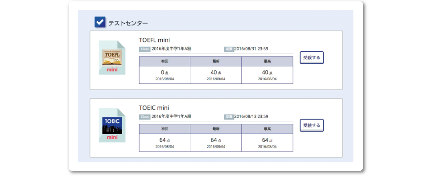Screen dimensions: 428x177
Task: Click the 64点 highest score for TOEIC
Action: 267,140
